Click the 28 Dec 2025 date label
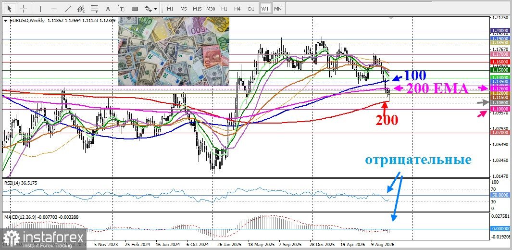The image size is (512, 250). pos(322,244)
